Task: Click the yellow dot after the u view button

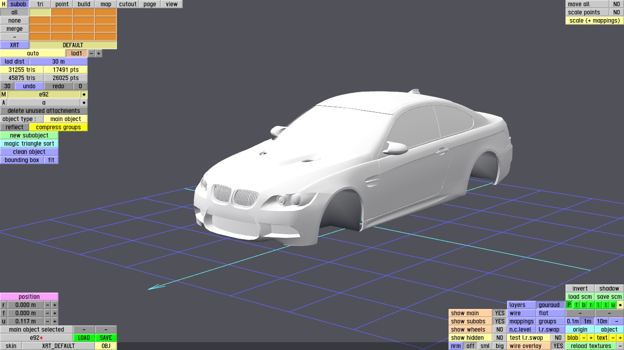Action: click(620, 305)
